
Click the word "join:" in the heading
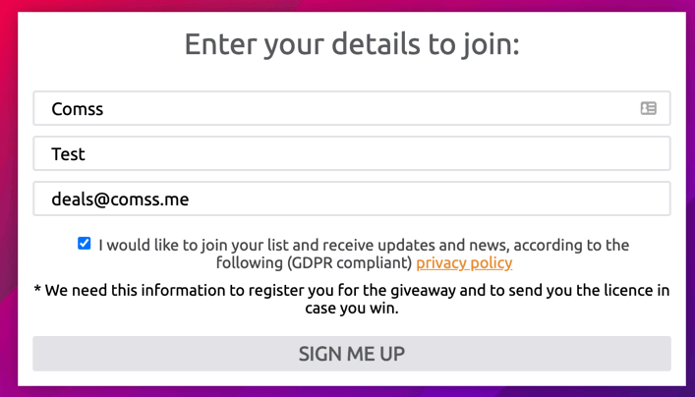(x=487, y=45)
